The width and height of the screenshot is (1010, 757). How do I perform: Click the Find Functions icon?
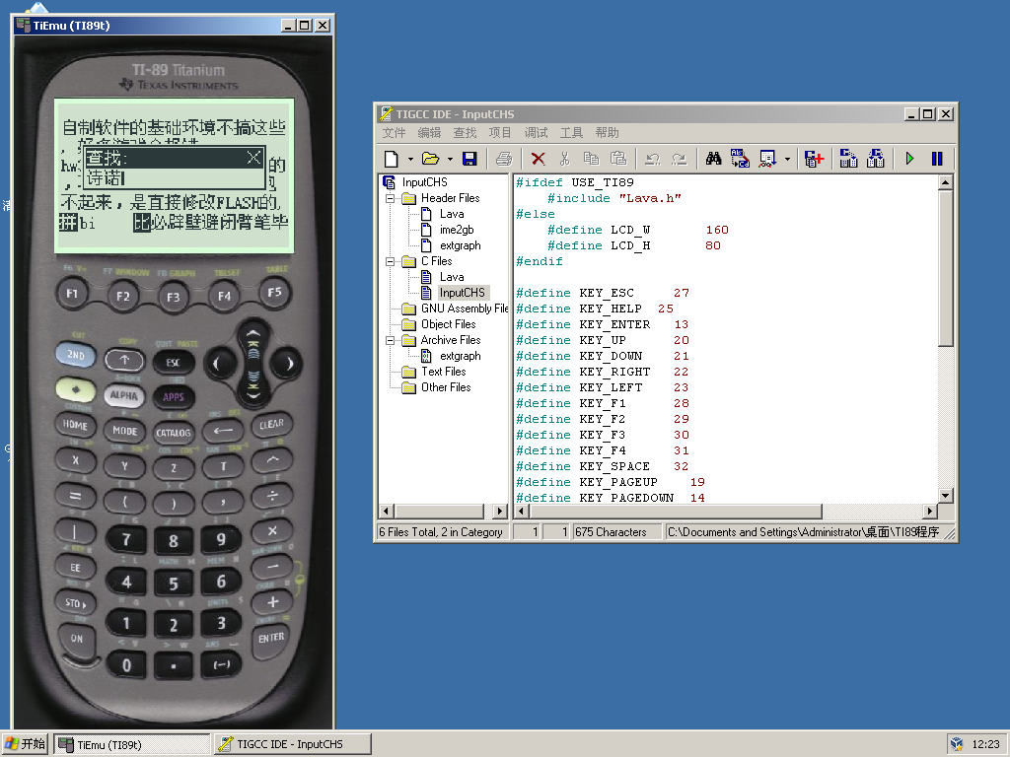coord(767,159)
